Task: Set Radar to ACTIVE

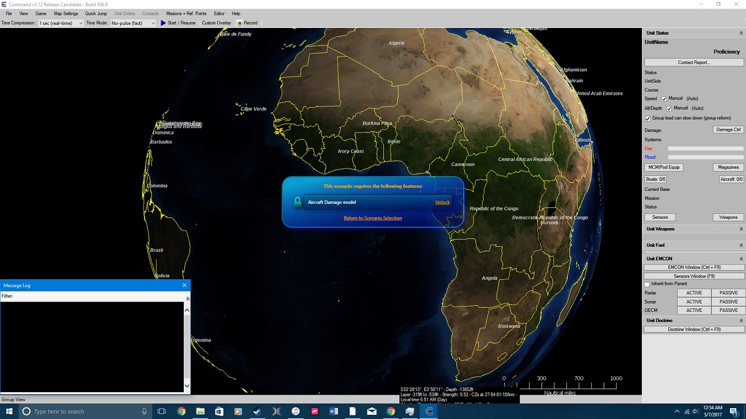Action: [694, 293]
